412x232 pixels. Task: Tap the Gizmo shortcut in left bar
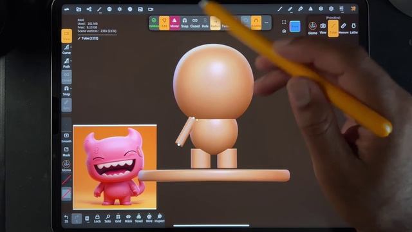click(66, 166)
